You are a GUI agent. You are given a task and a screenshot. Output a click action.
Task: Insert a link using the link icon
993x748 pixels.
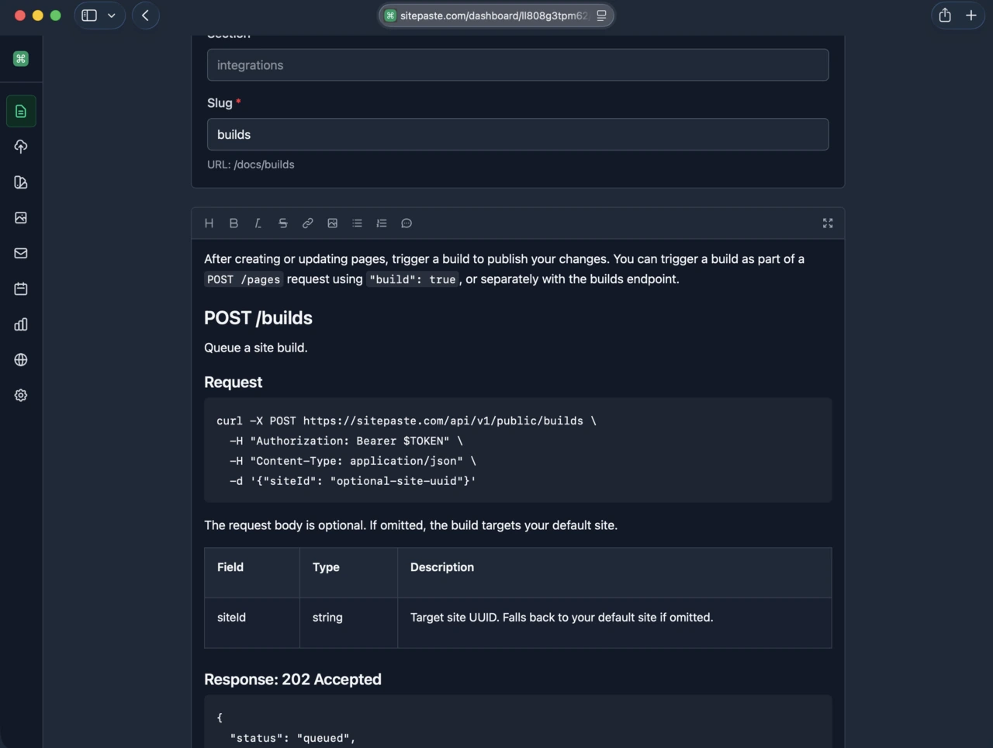coord(307,223)
